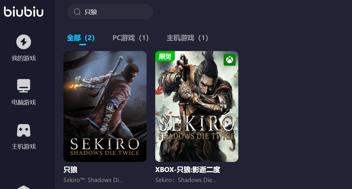The image size is (352, 189).
Task: Click the 我的游戏 sidebar label
Action: coord(24,58)
